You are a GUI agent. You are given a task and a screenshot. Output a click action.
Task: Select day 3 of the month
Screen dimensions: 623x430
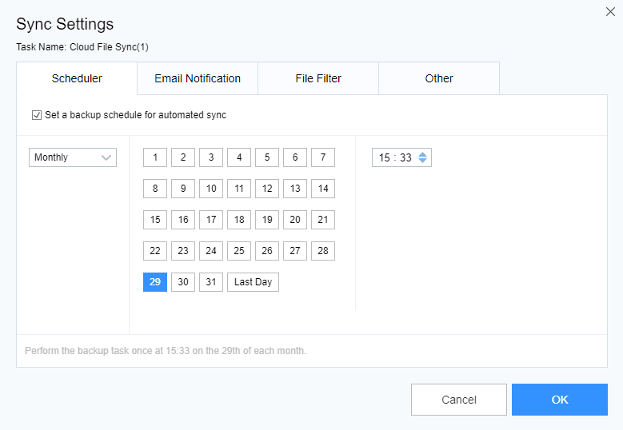tap(211, 157)
